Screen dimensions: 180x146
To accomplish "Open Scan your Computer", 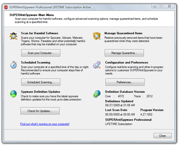I will tap(41, 53).
